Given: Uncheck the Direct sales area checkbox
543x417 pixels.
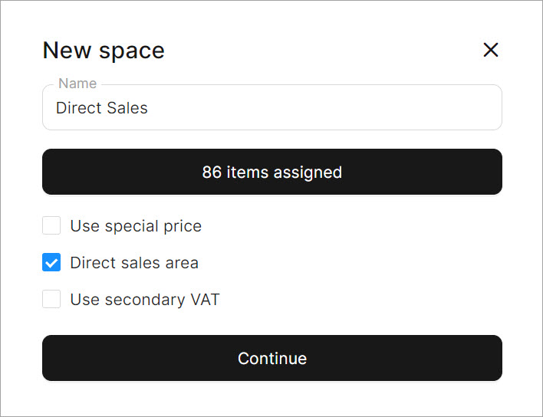Looking at the screenshot, I should pyautogui.click(x=51, y=263).
